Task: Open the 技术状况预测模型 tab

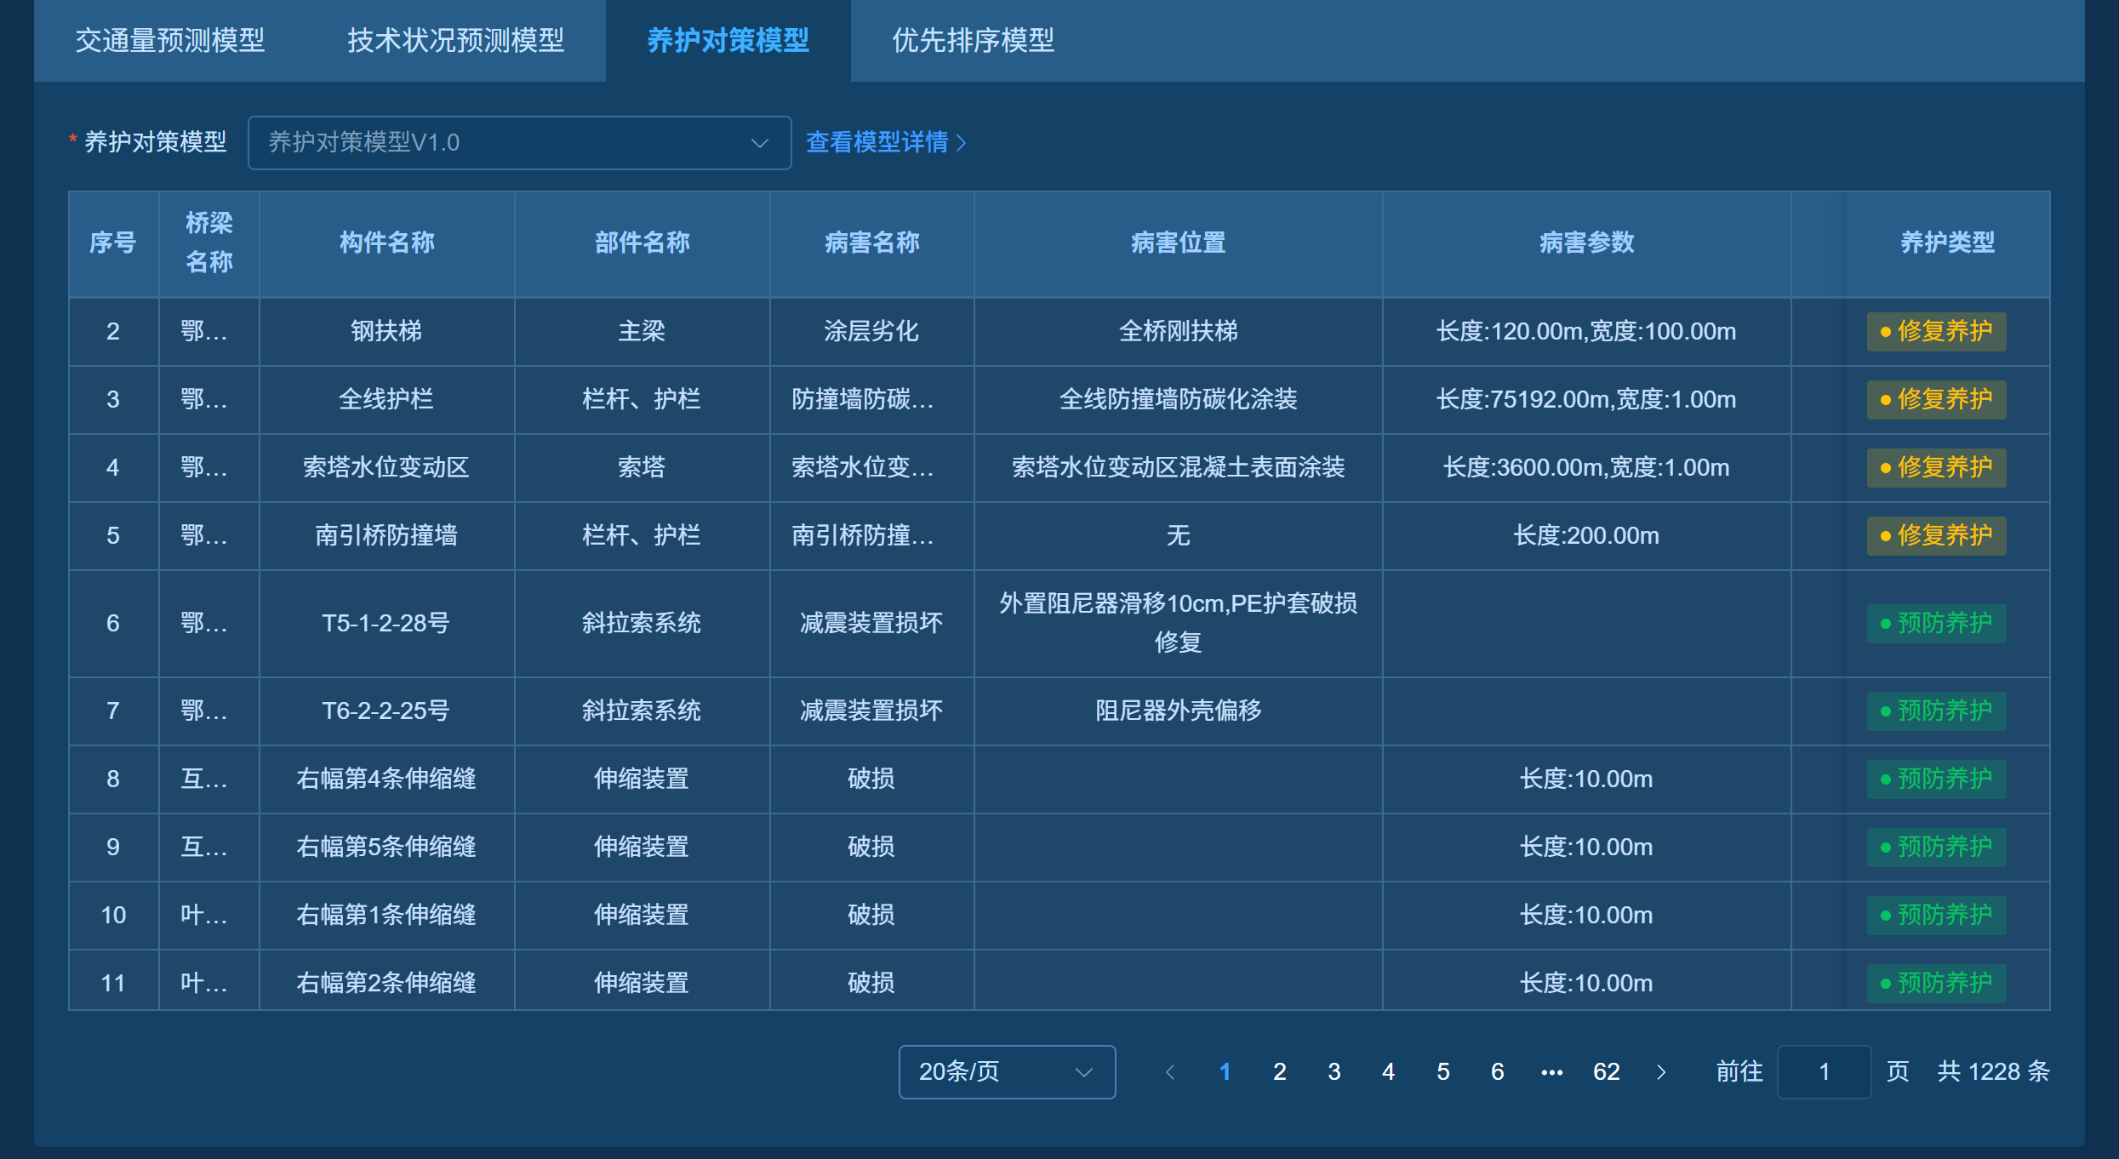Action: pyautogui.click(x=456, y=40)
